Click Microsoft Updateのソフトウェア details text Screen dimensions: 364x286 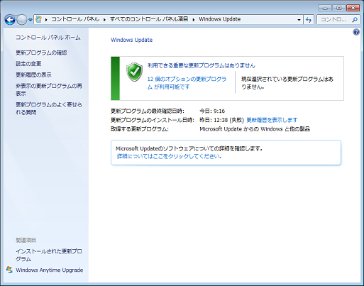[189, 148]
